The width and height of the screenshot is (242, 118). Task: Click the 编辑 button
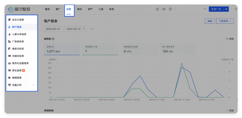click(x=210, y=21)
